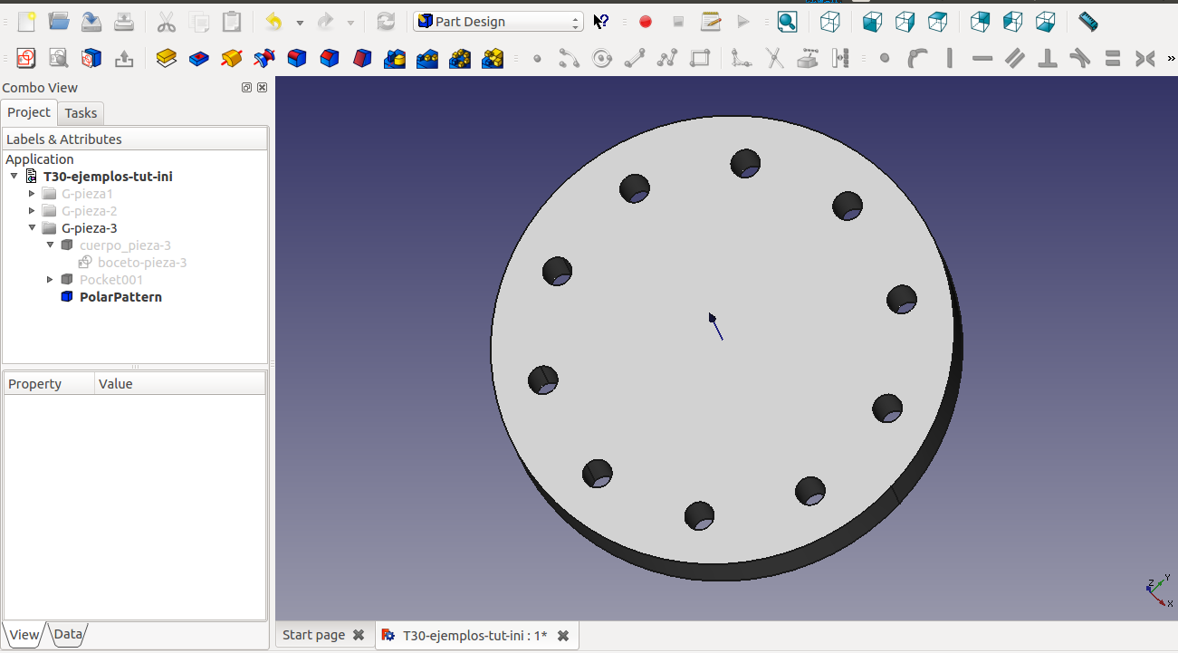Open undo history dropdown arrow
Image resolution: width=1178 pixels, height=653 pixels.
300,23
